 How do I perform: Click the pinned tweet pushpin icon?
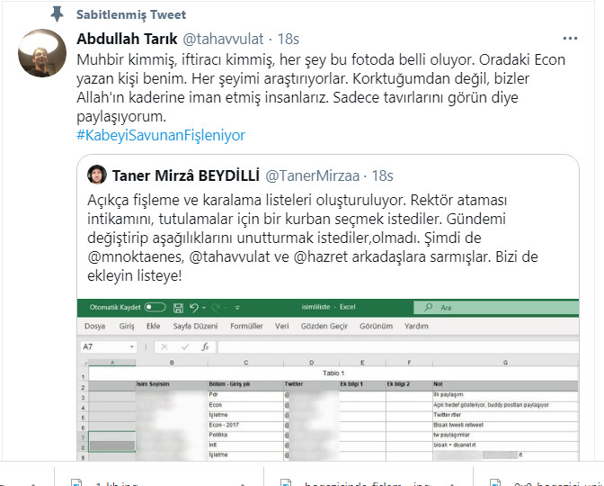[57, 14]
